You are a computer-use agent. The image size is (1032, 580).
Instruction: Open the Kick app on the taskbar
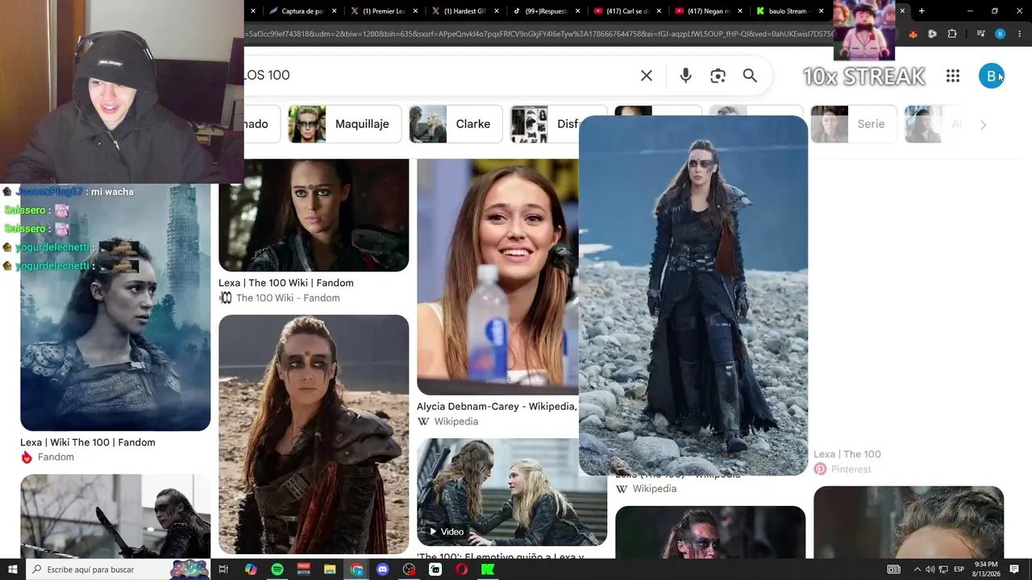(x=488, y=570)
